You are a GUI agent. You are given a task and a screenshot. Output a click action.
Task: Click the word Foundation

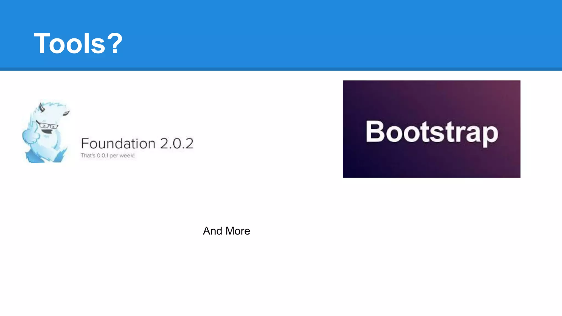point(118,143)
